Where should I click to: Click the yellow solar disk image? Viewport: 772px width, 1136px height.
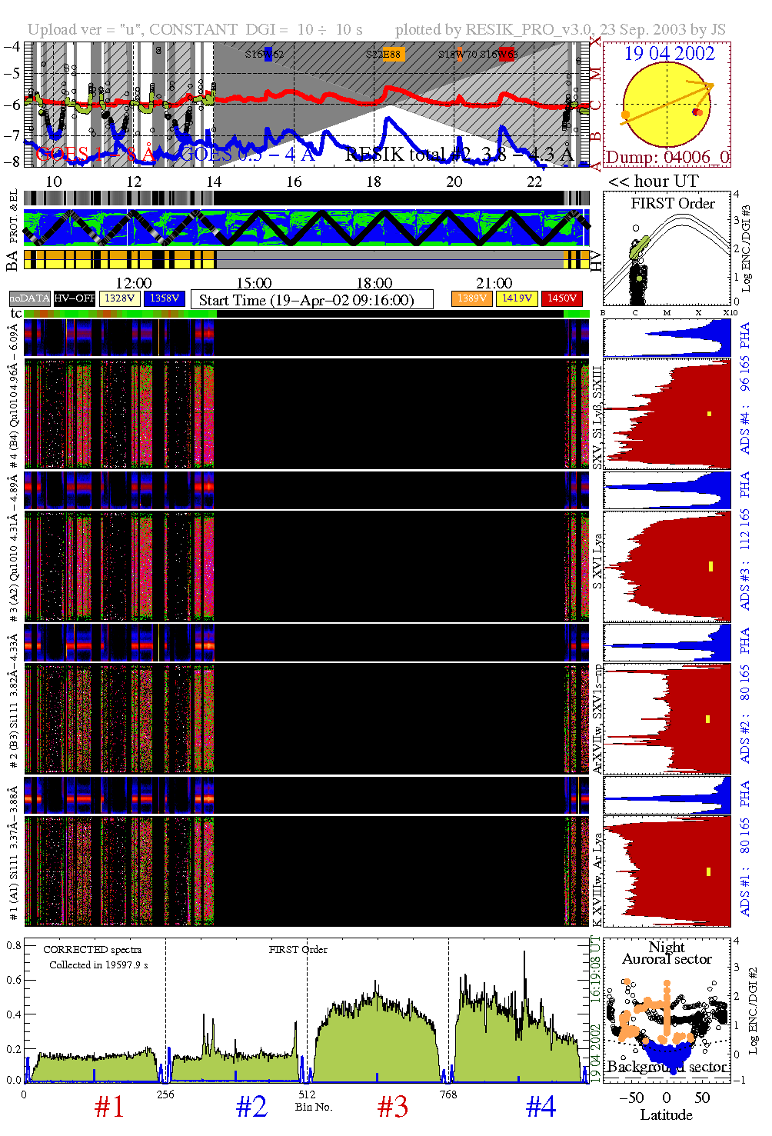pyautogui.click(x=666, y=105)
